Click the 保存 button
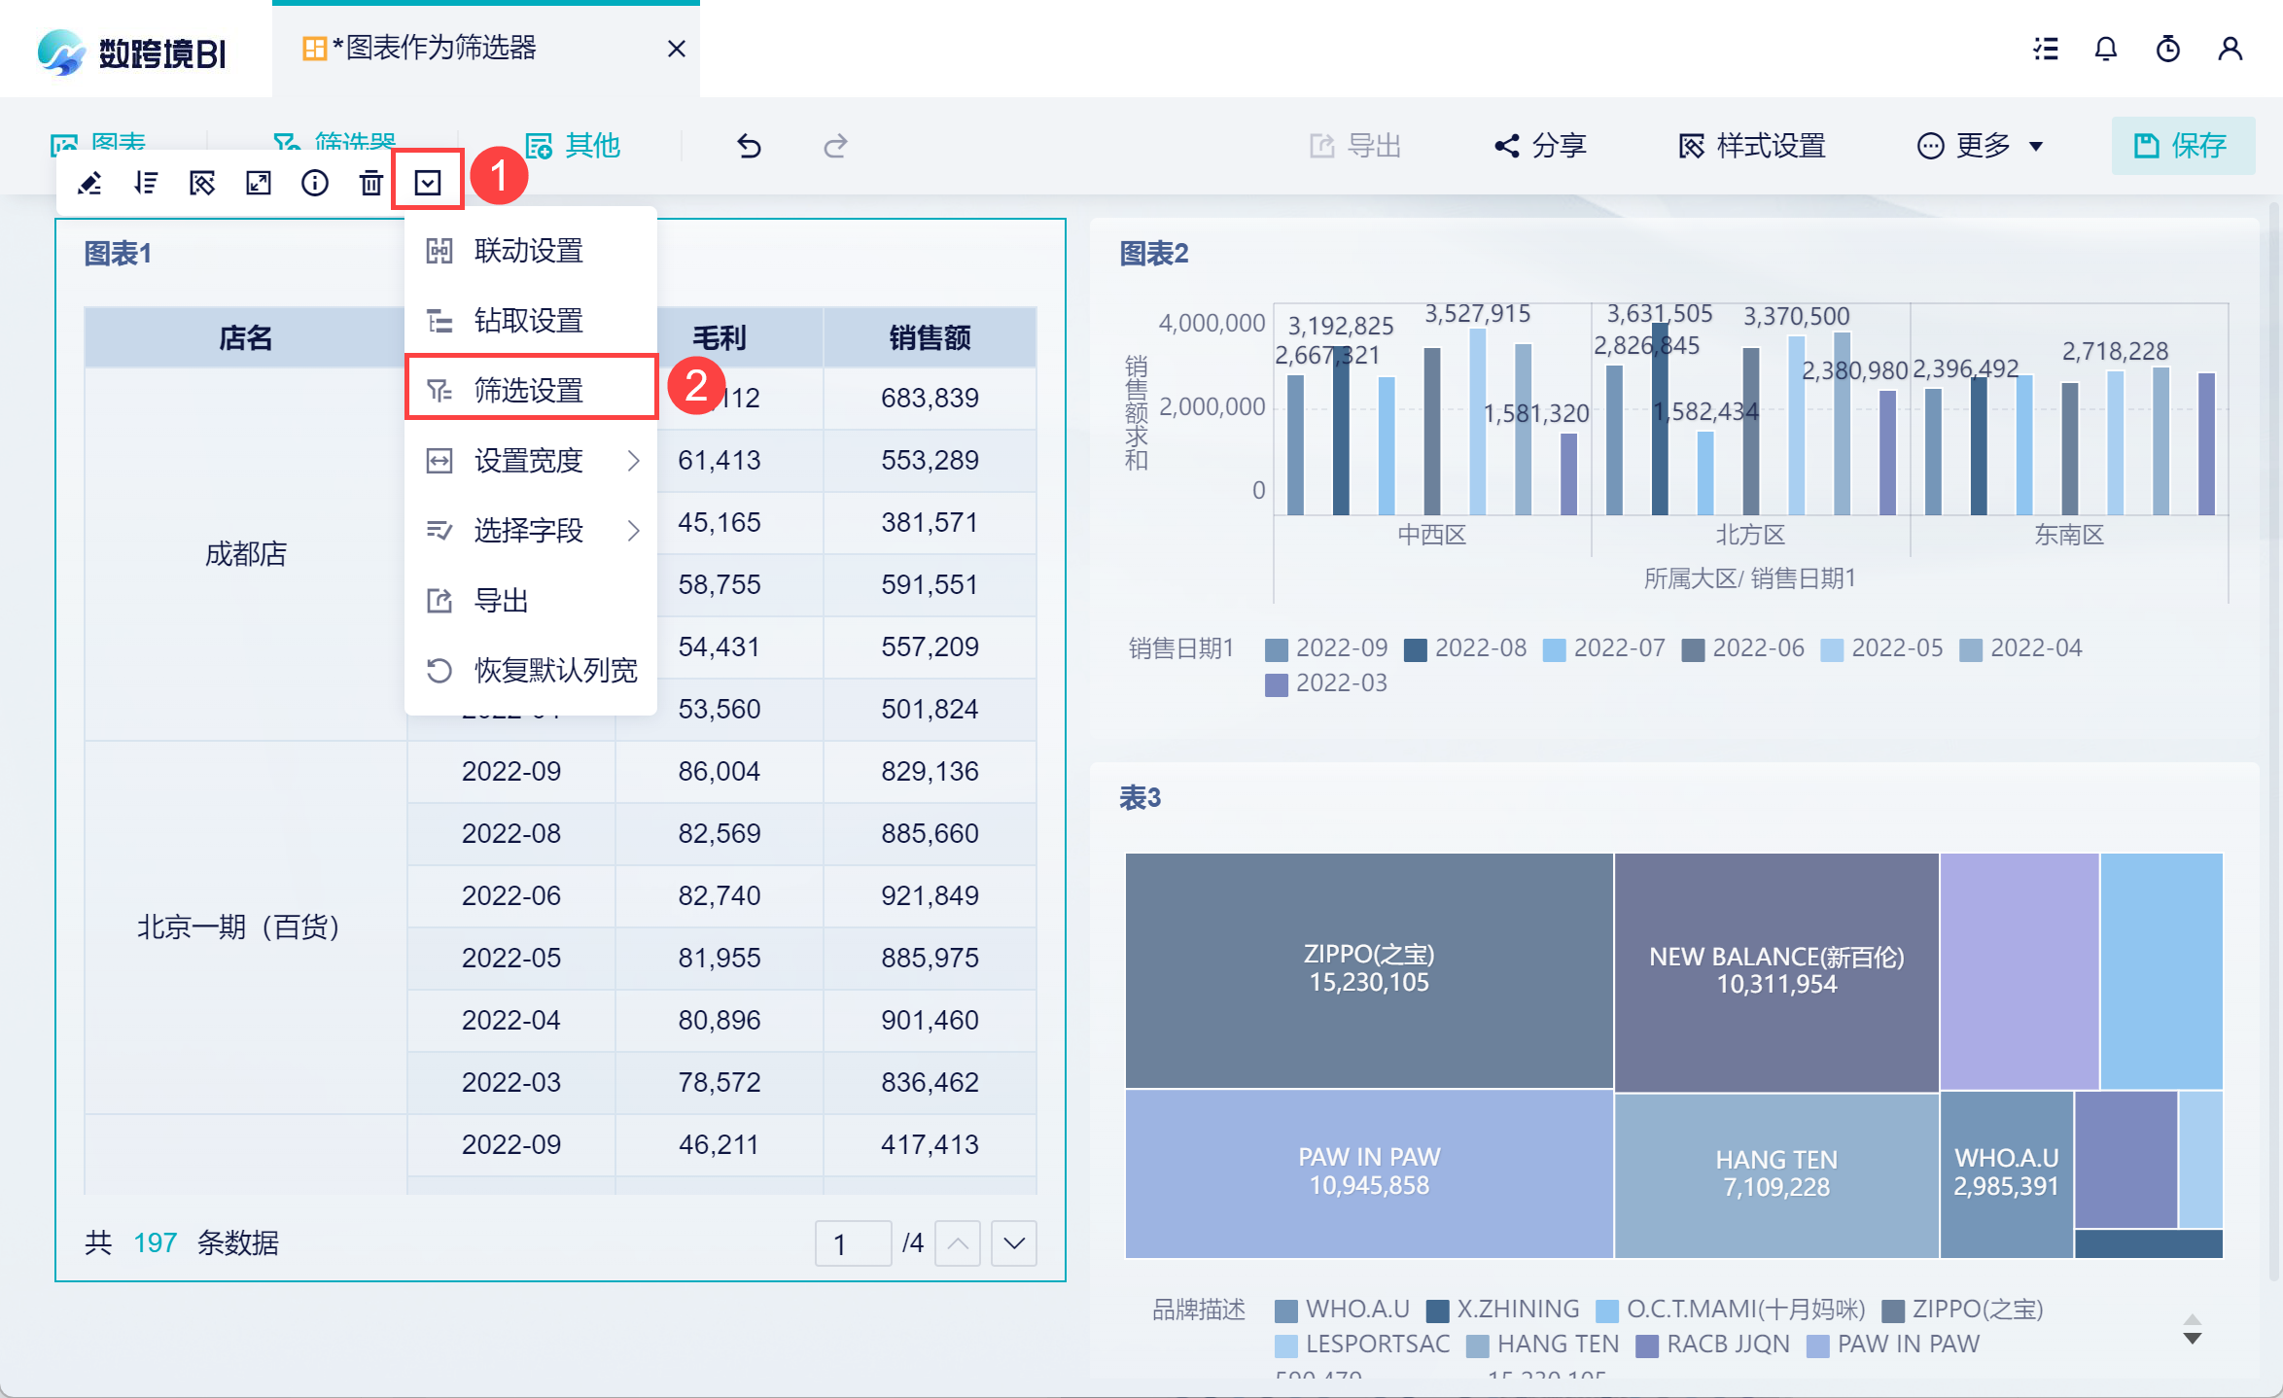 tap(2182, 146)
